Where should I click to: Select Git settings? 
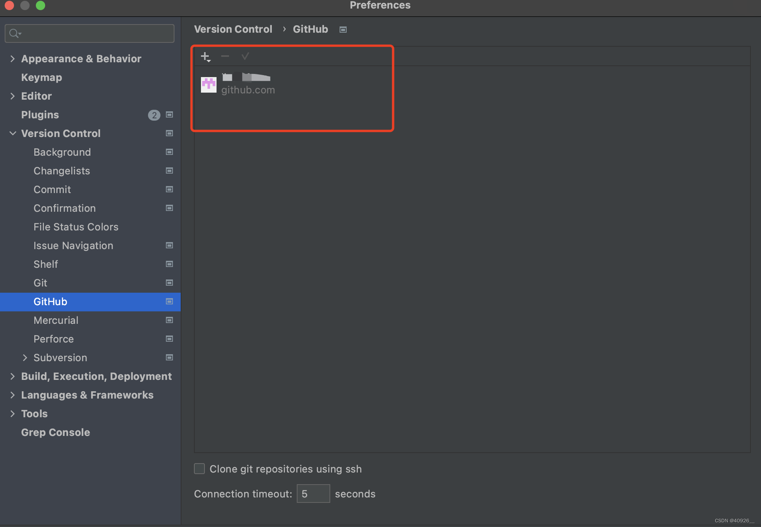click(x=40, y=283)
